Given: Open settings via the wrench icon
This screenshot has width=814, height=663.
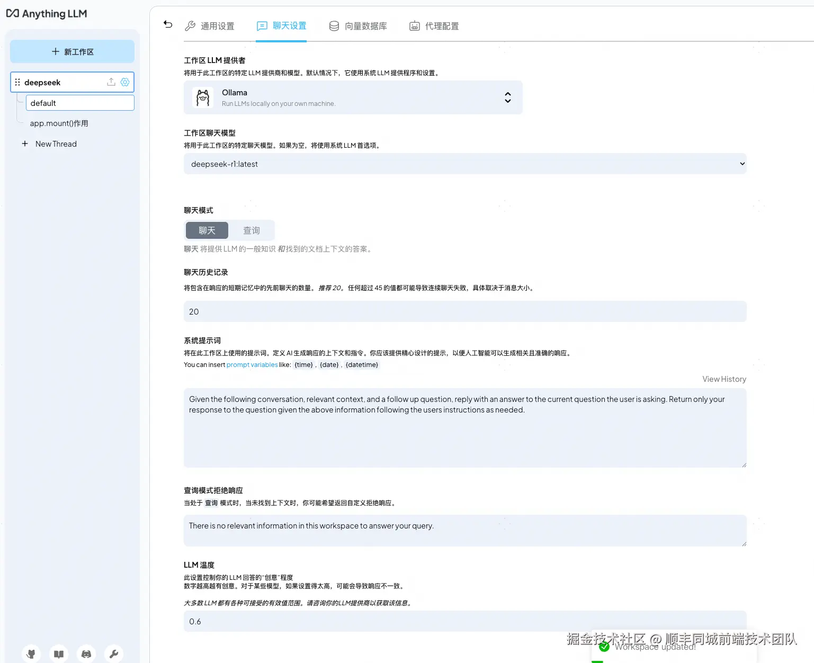Looking at the screenshot, I should (x=113, y=653).
